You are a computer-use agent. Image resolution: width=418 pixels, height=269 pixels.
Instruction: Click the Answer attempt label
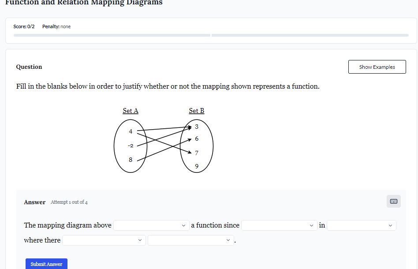pos(69,202)
